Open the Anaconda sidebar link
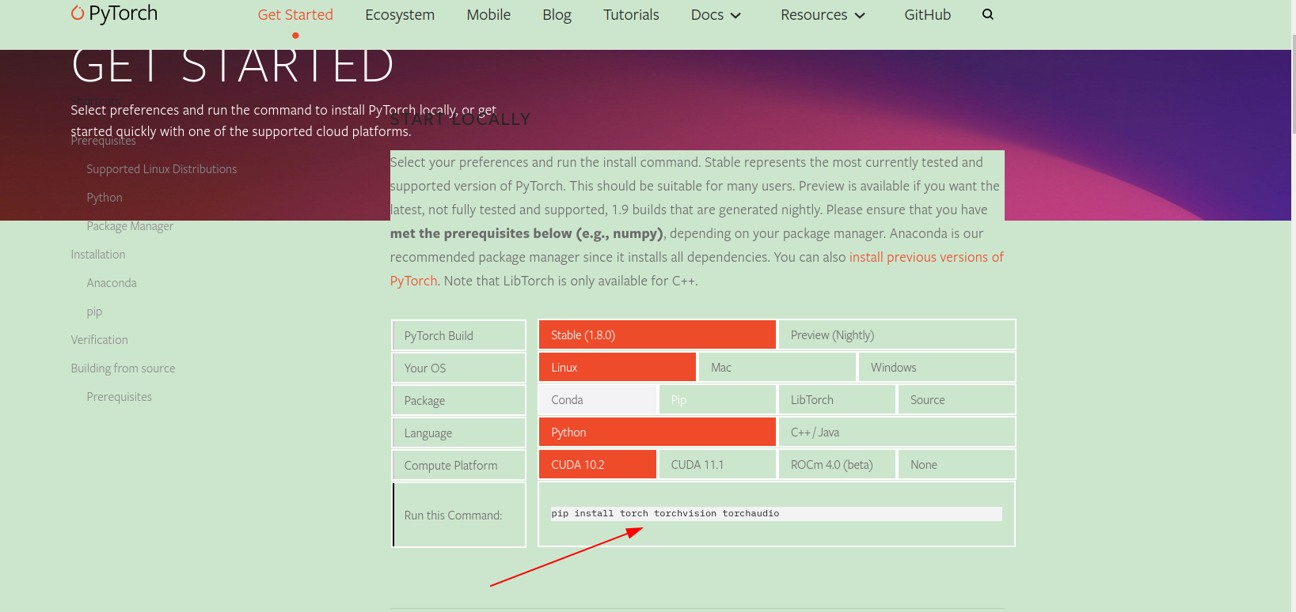1296x612 pixels. point(112,283)
